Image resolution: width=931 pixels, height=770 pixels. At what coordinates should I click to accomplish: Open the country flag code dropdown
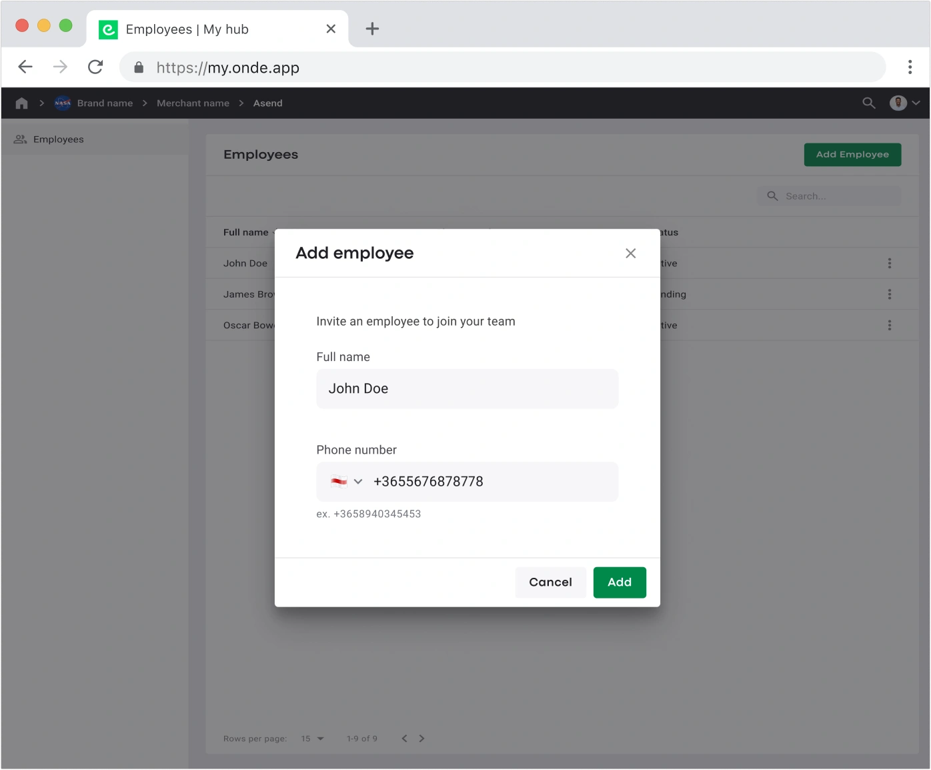coord(347,482)
